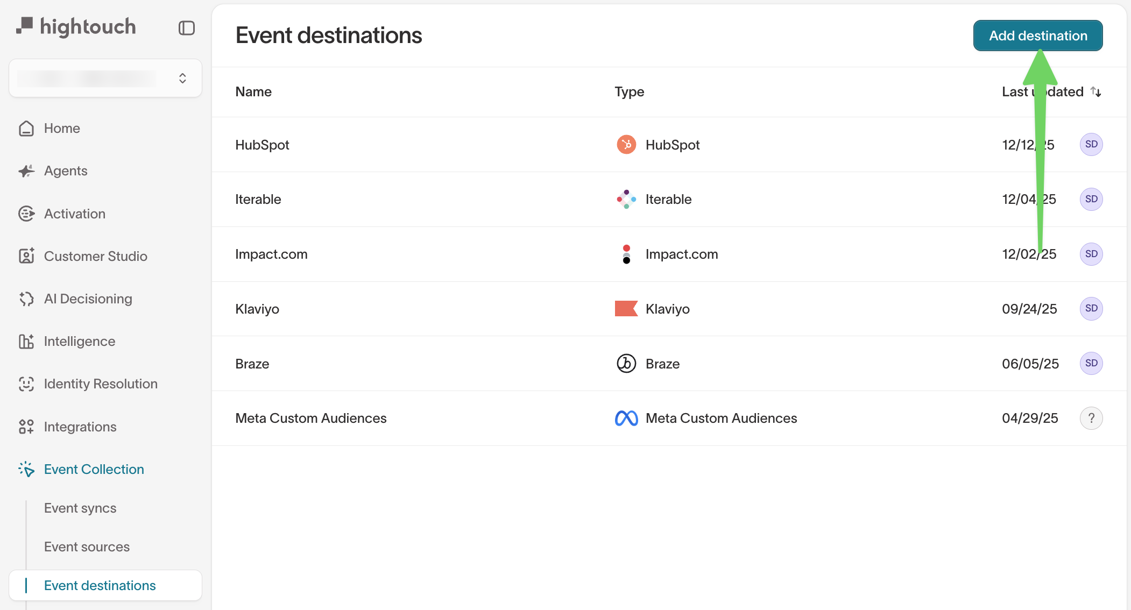Image resolution: width=1131 pixels, height=610 pixels.
Task: Open the Activation section icon
Action: (26, 214)
